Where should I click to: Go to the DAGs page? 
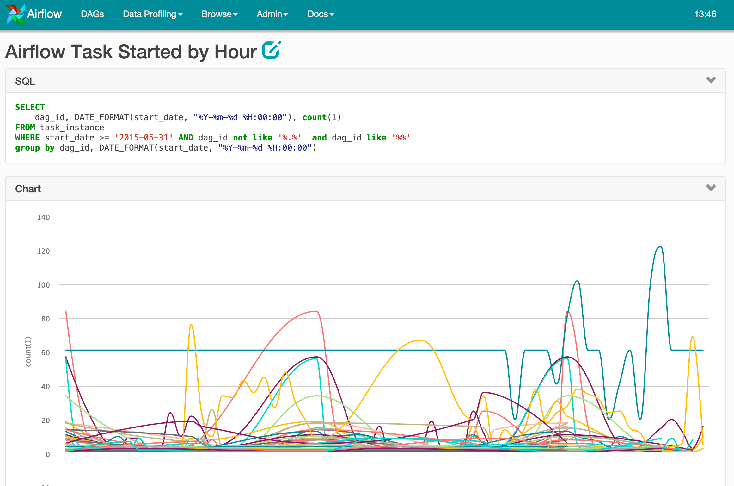(92, 14)
